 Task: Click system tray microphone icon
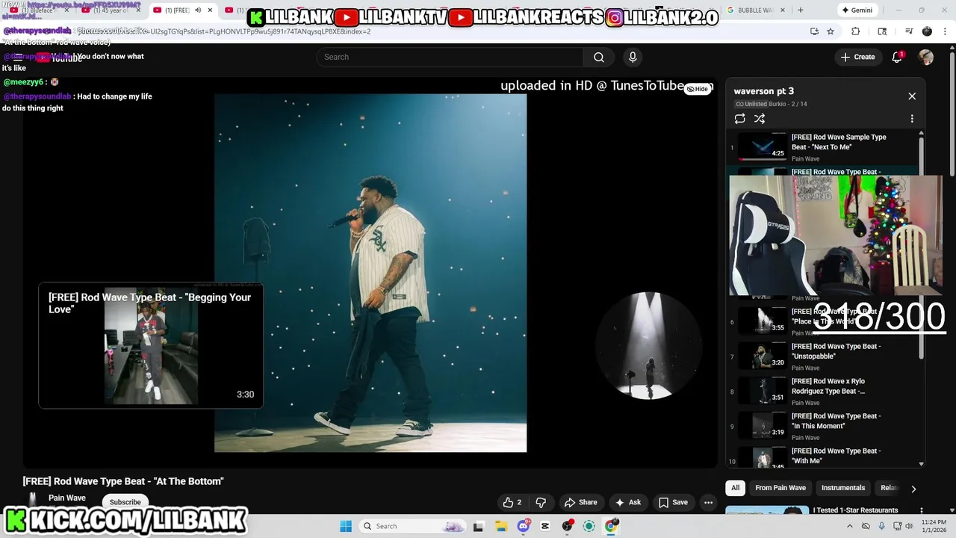pyautogui.click(x=882, y=526)
